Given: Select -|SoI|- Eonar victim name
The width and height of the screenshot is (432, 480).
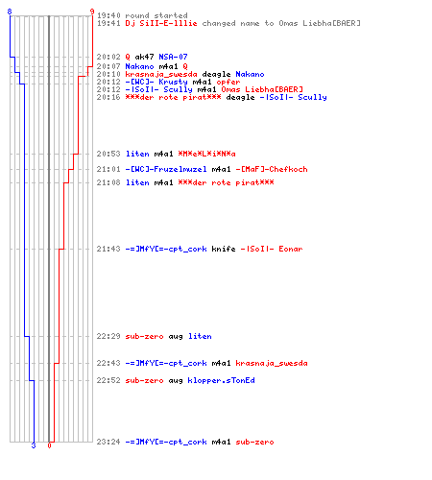Looking at the screenshot, I should click(x=272, y=249).
